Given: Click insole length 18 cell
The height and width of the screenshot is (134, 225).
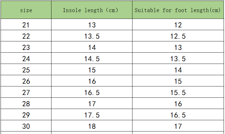Looking at the screenshot, I should pos(92,126).
